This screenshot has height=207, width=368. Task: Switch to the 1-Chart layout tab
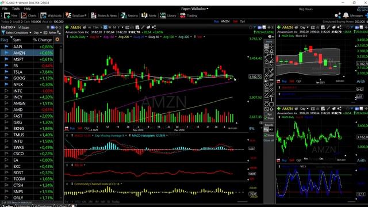coord(62,206)
